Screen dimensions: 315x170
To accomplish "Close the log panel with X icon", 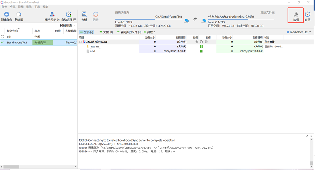I will click(311, 136).
